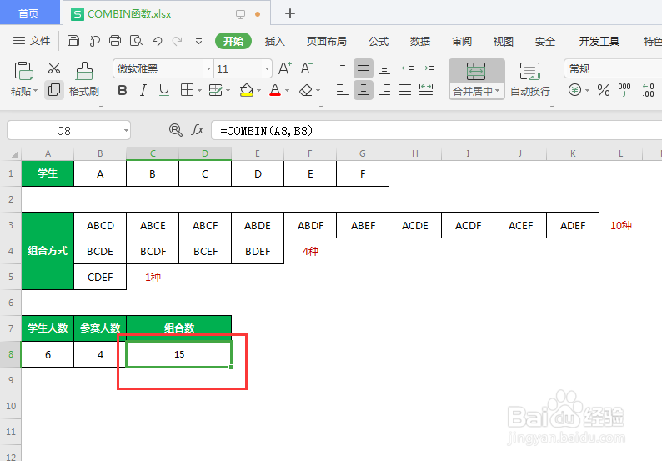Expand the Paste options arrow
Image resolution: width=662 pixels, height=461 pixels.
(x=36, y=90)
